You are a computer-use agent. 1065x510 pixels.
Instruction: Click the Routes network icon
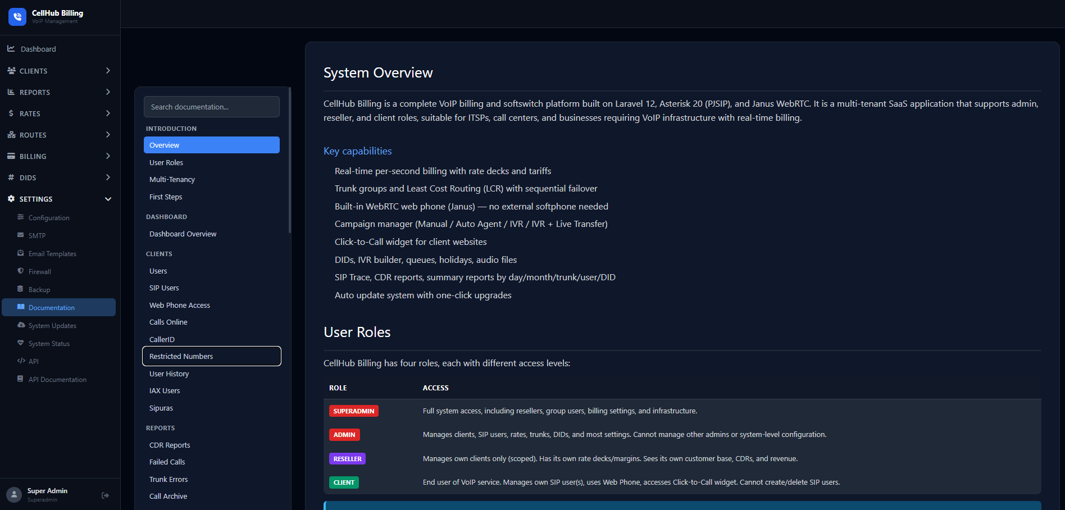(11, 135)
